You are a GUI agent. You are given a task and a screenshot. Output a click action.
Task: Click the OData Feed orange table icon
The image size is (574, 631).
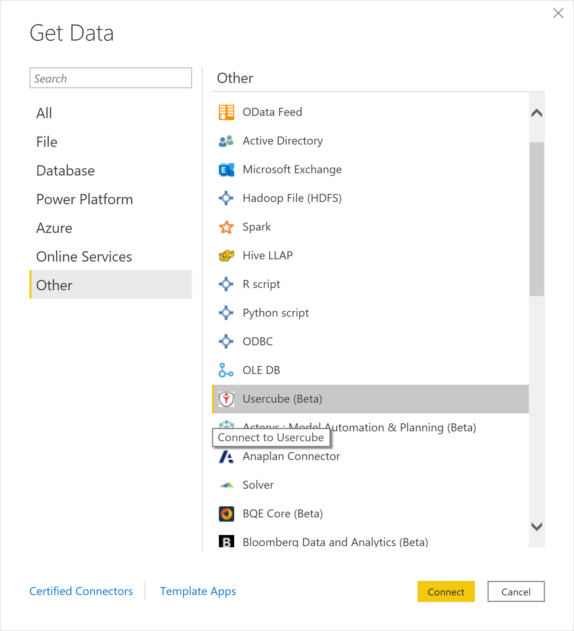[226, 112]
